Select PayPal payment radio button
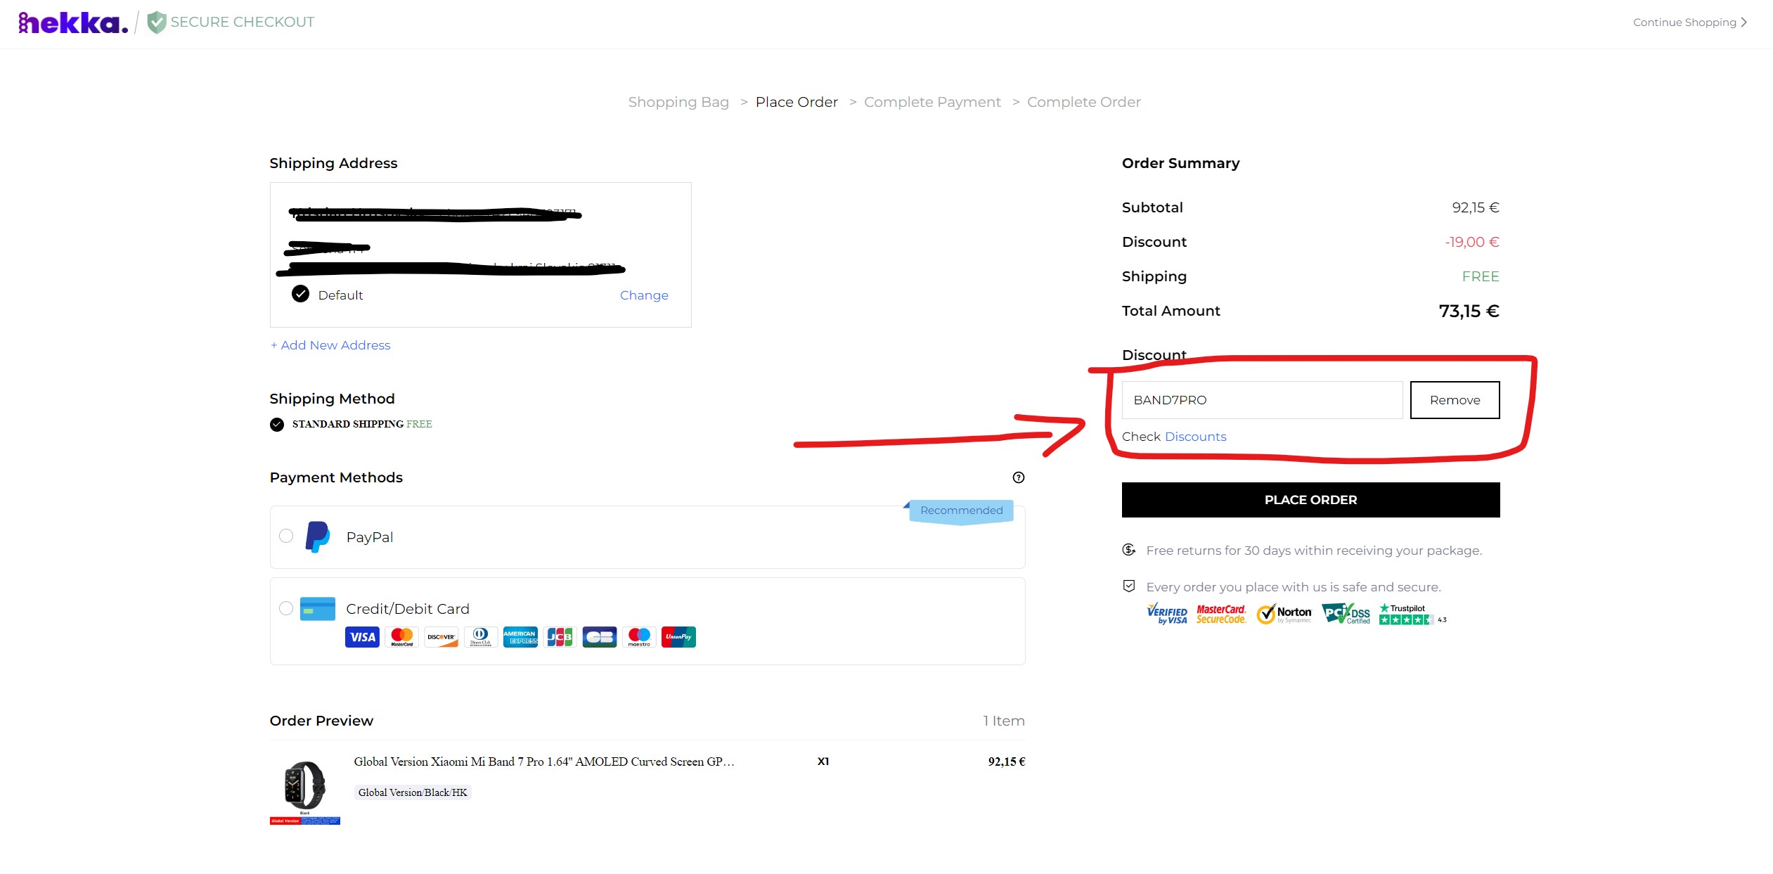This screenshot has height=874, width=1773. coord(286,536)
